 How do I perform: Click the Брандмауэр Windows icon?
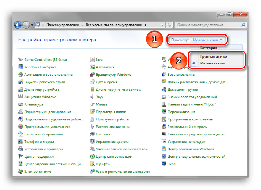92,74
